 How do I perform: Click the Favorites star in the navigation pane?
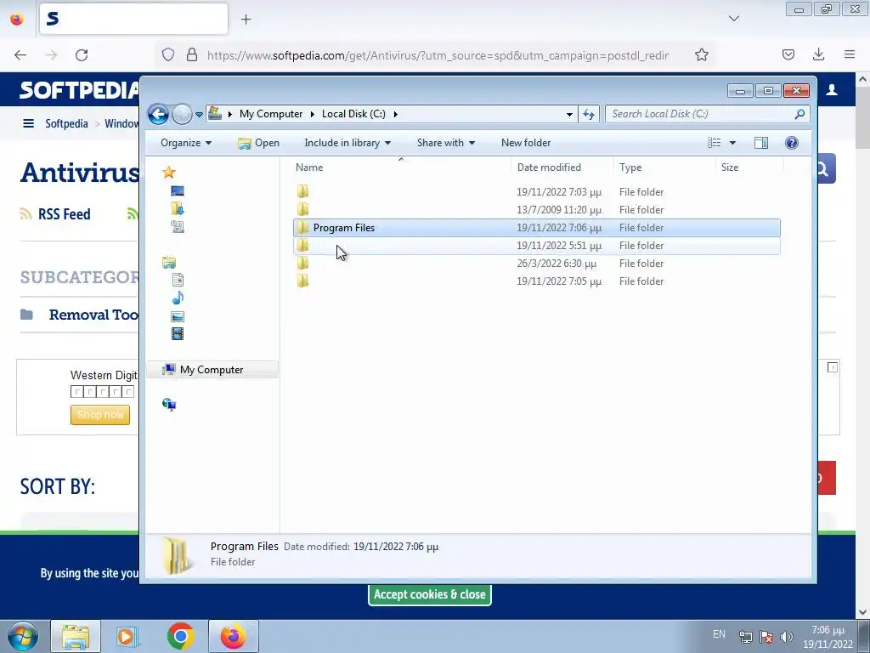tap(169, 172)
